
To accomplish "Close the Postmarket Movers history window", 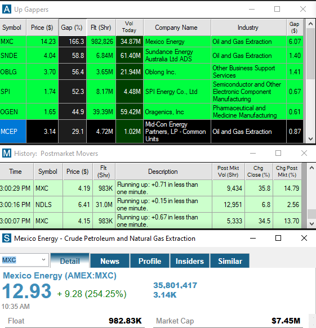I will (x=304, y=154).
